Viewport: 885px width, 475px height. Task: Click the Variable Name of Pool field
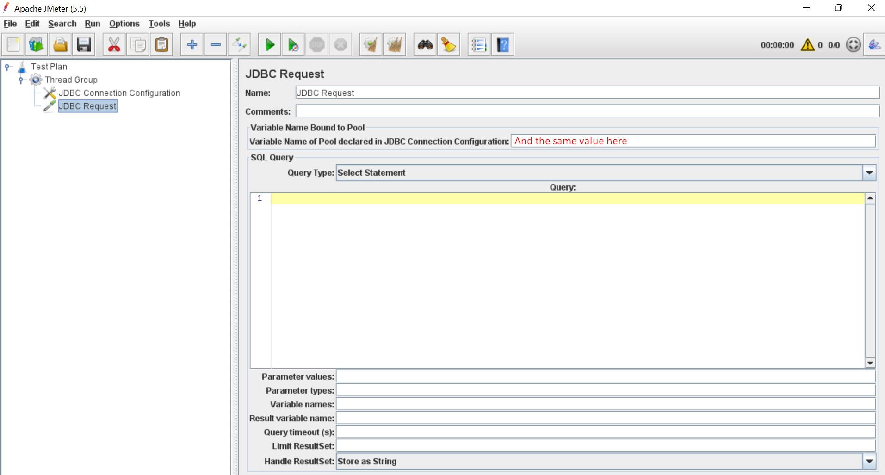pos(693,141)
